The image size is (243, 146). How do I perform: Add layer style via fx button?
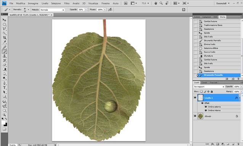point(212,144)
